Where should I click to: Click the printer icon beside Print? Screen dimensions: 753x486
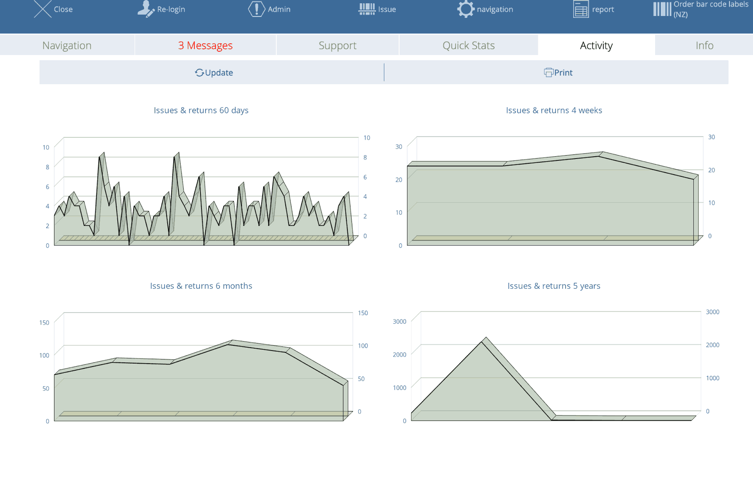click(548, 72)
